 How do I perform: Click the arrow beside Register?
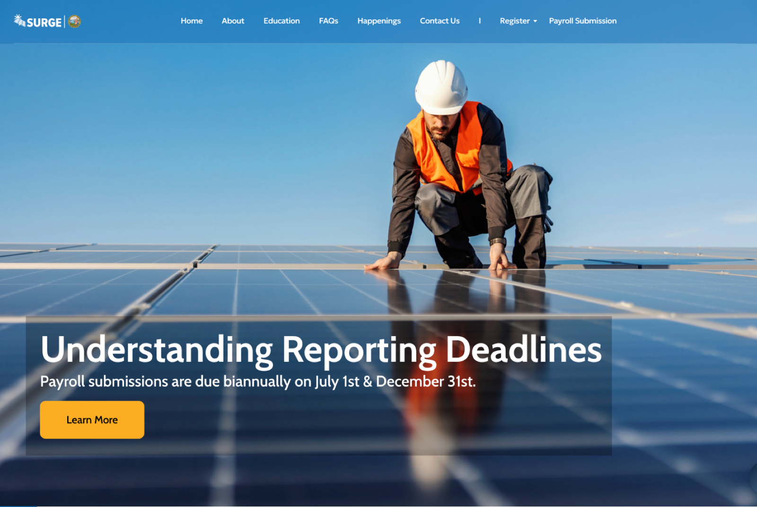(x=535, y=21)
